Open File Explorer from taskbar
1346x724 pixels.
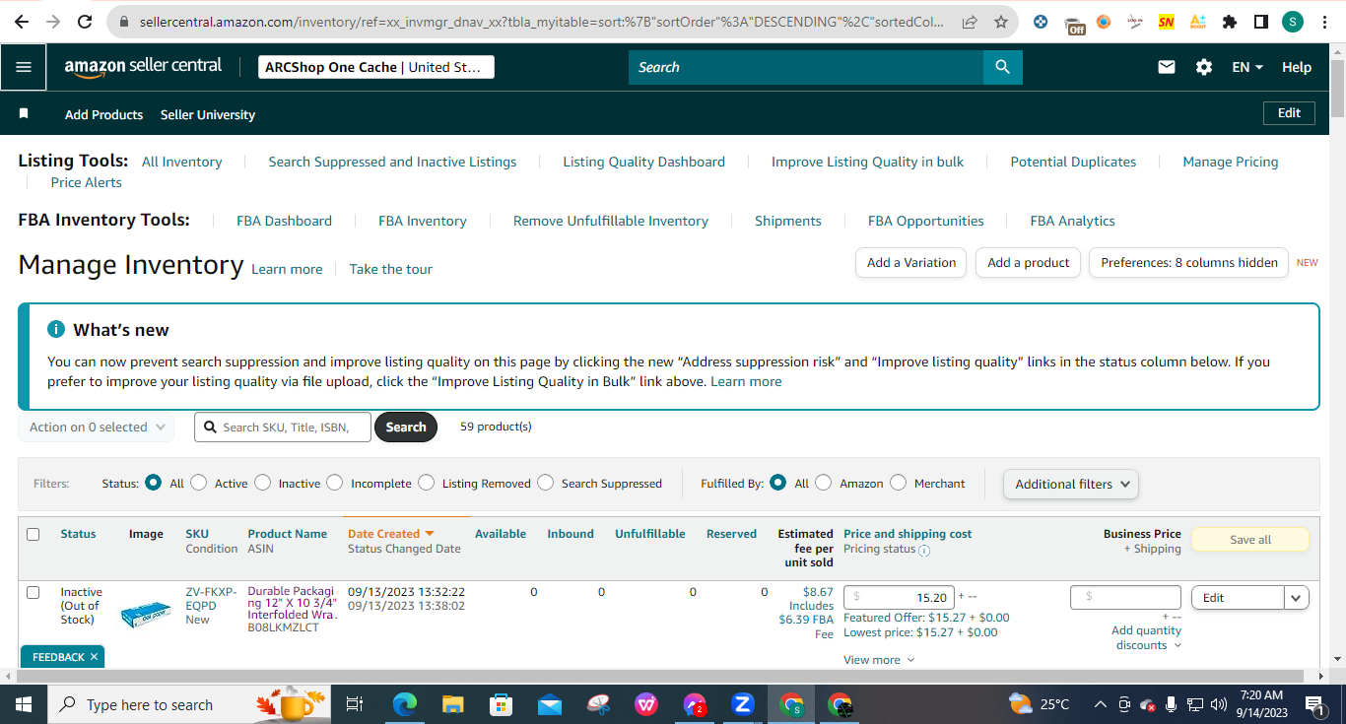453,704
